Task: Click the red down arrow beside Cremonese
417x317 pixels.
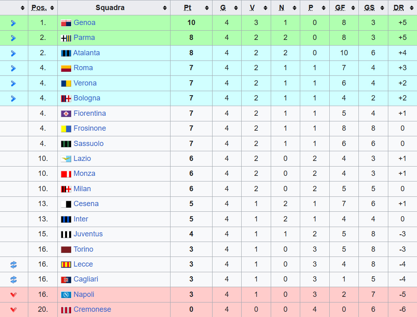Action: tap(13, 310)
